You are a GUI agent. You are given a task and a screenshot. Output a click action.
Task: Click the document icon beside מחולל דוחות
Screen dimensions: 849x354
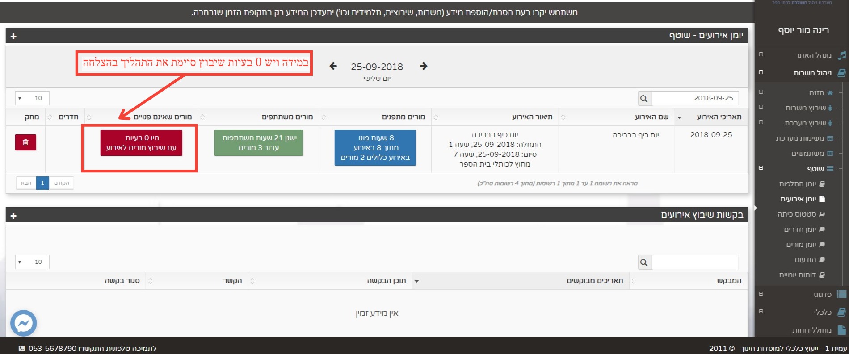(x=842, y=330)
